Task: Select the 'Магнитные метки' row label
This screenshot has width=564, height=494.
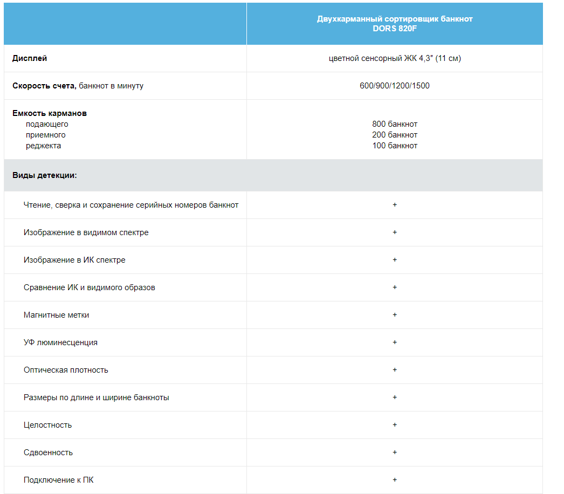Action: click(56, 315)
